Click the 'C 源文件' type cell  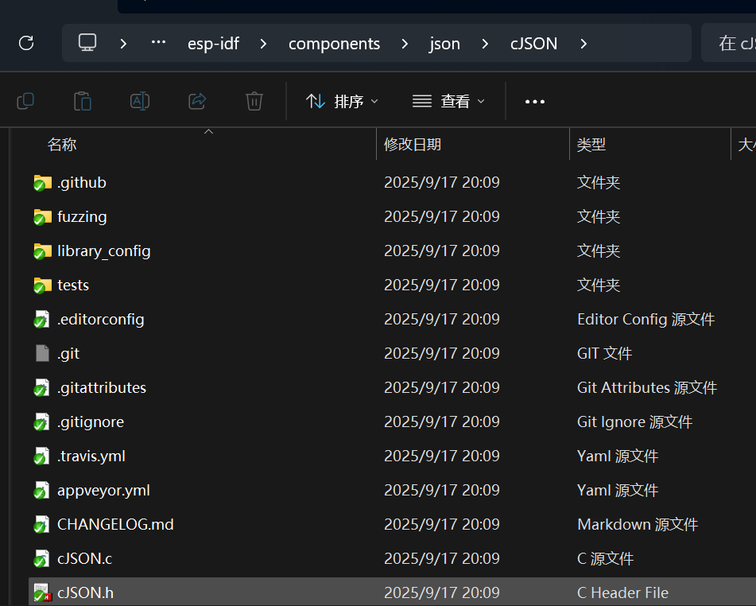[x=606, y=559]
